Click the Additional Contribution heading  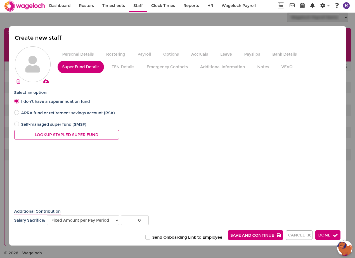(x=37, y=211)
